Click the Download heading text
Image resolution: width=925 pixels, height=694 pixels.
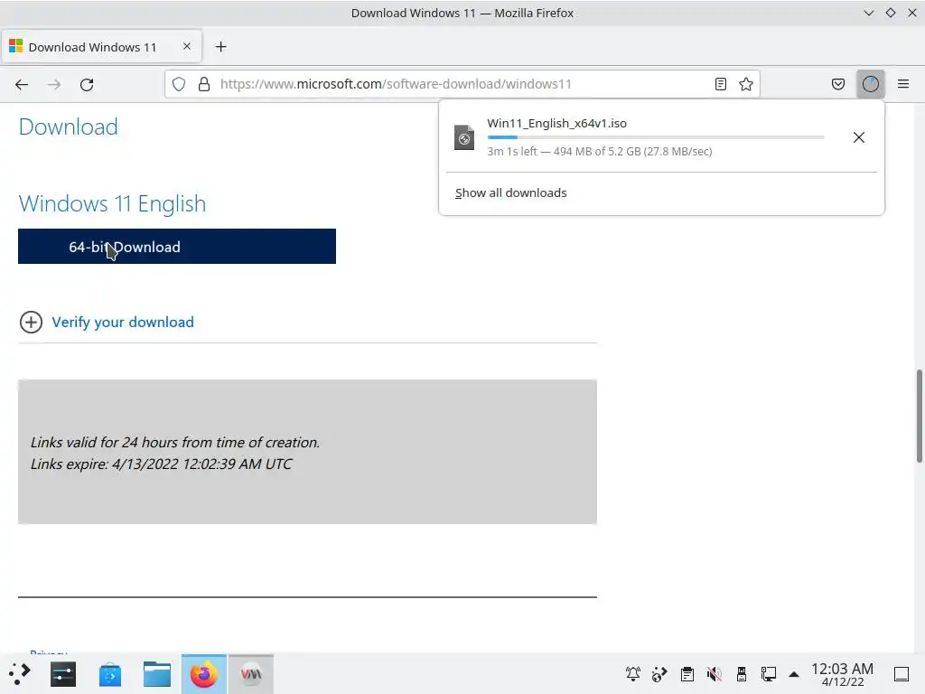pos(69,127)
